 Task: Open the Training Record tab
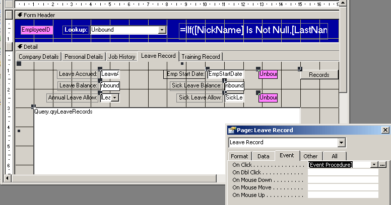click(x=201, y=57)
